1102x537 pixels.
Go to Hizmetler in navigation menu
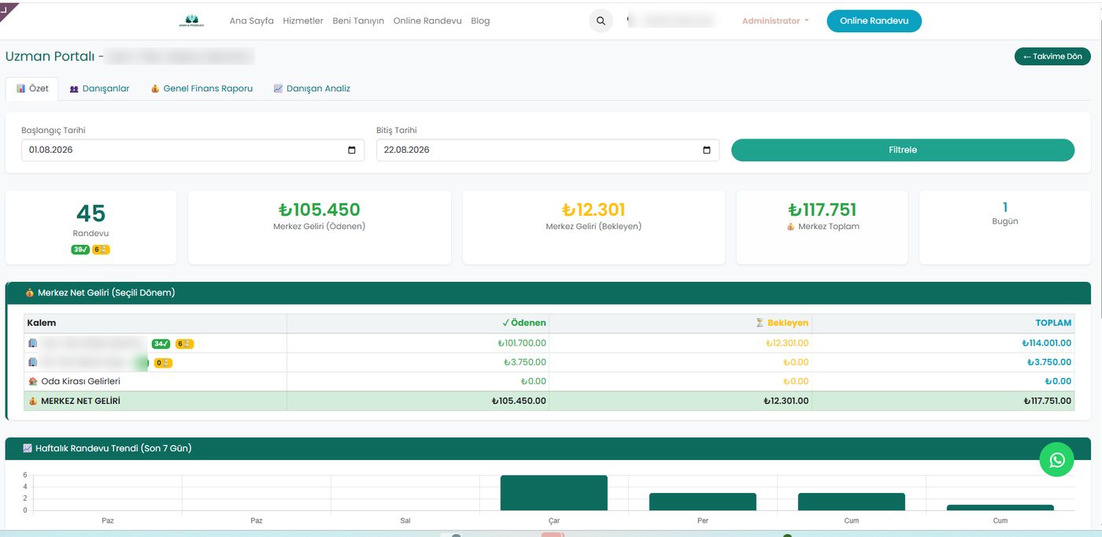[x=303, y=21]
